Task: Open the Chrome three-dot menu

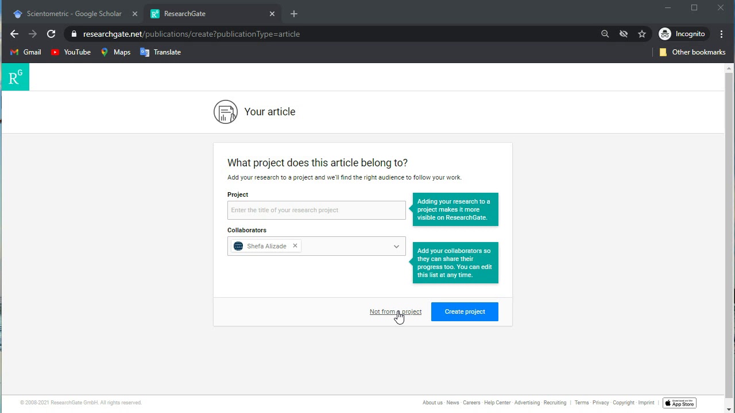Action: click(x=721, y=34)
